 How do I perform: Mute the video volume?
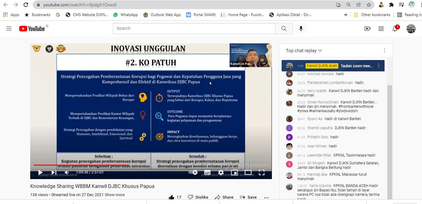(x=67, y=172)
